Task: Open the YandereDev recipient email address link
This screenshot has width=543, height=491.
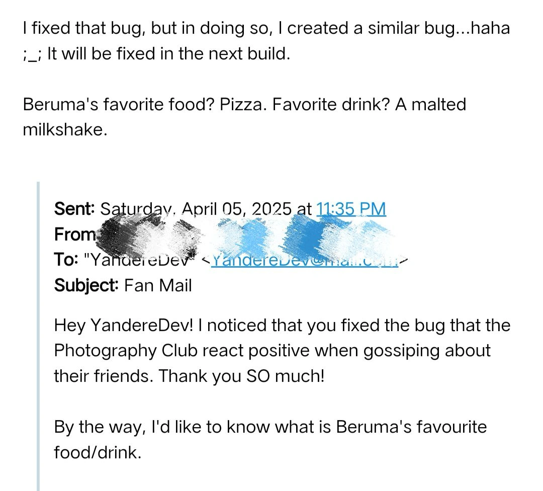Action: 304,260
